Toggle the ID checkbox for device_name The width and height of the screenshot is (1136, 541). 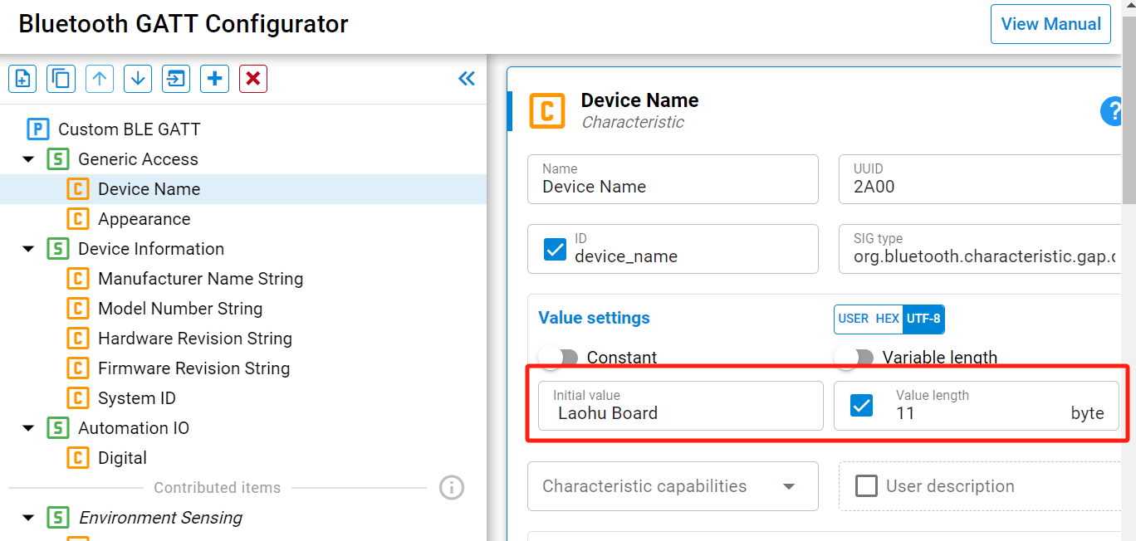(555, 249)
